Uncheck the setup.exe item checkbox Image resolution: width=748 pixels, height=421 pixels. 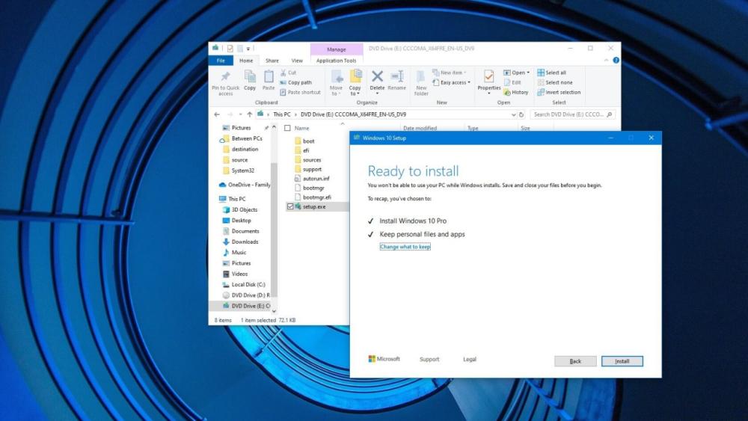tap(290, 206)
